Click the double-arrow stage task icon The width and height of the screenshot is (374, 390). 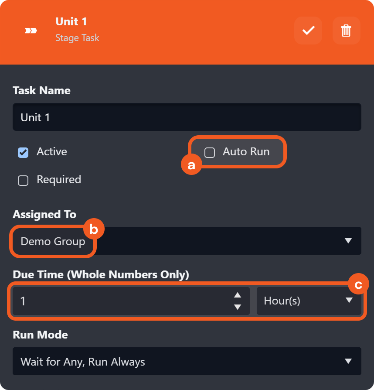(x=31, y=31)
